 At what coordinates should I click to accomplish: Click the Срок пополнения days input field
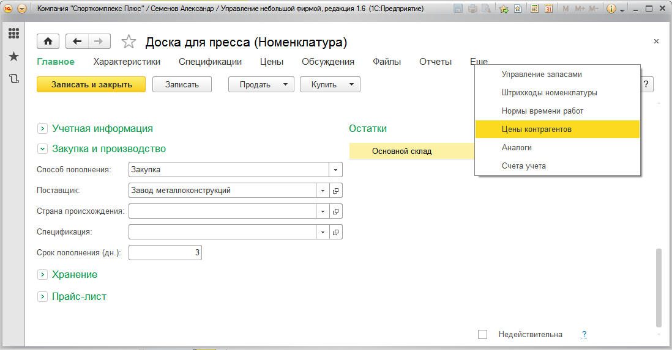(x=165, y=252)
